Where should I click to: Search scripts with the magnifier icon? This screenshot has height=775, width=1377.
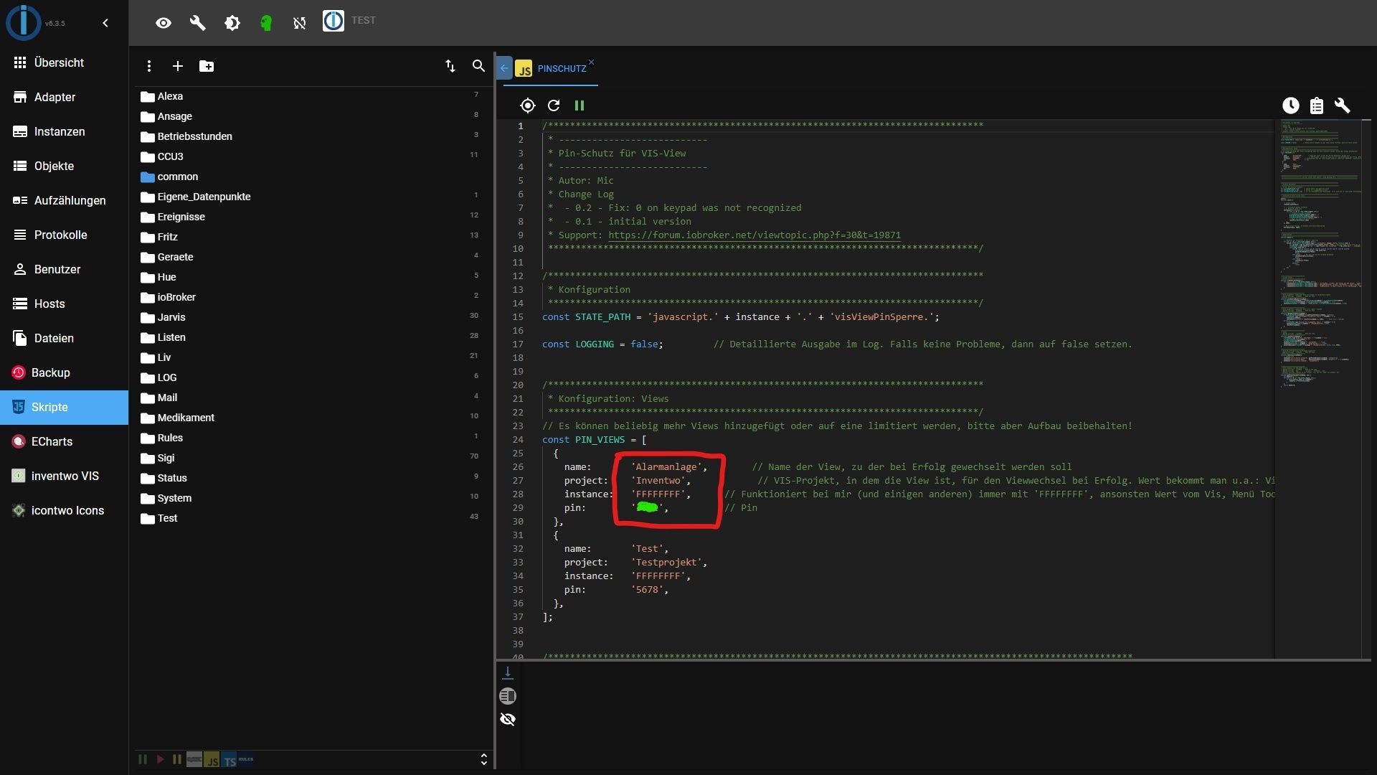[x=478, y=66]
